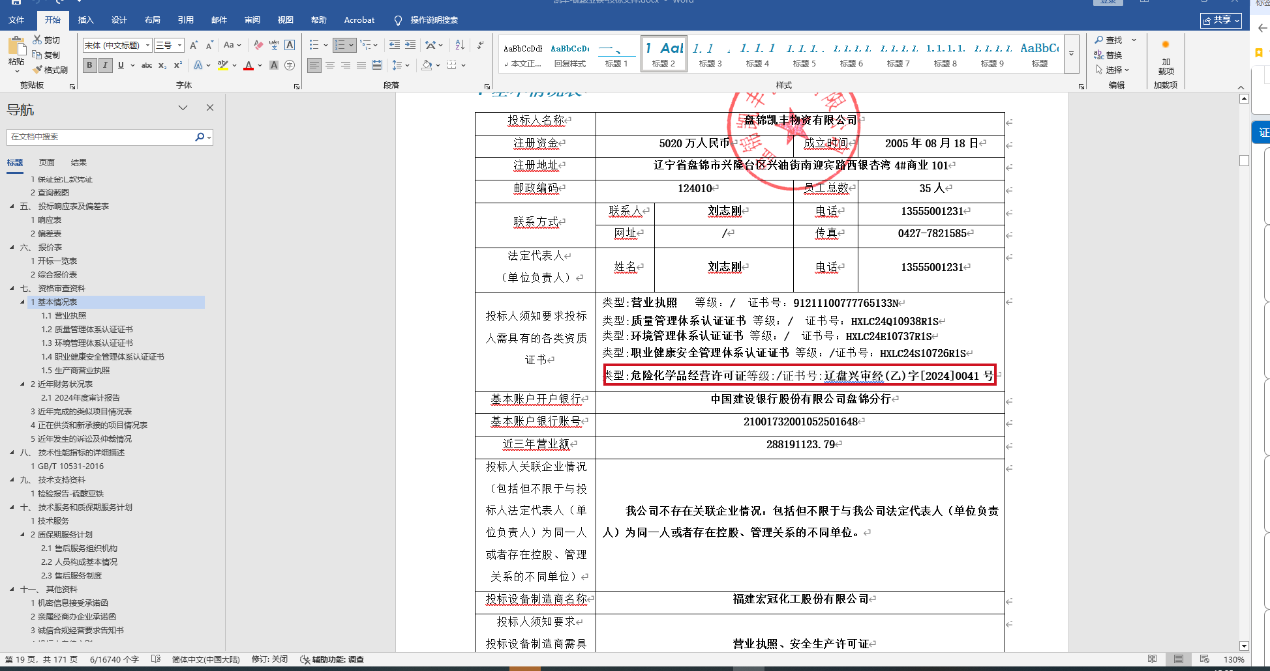The image size is (1270, 671).
Task: Apply the 标题 1 heading style
Action: 616,53
